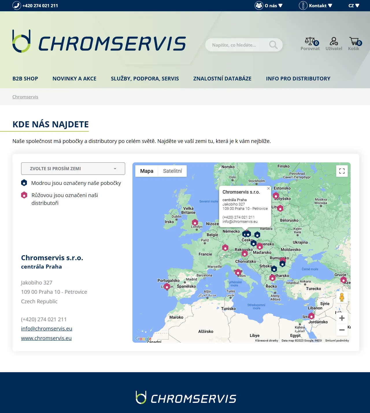Open the ZNALOSTNÍ DATABÁZE menu item
The image size is (370, 413).
pos(222,78)
